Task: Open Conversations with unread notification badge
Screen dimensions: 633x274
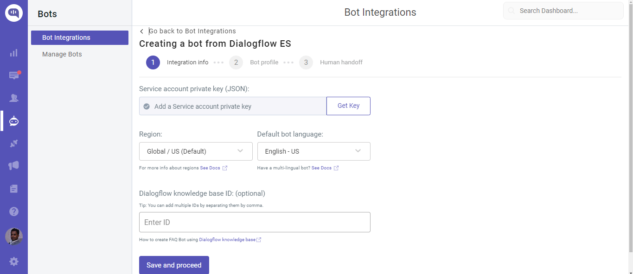Action: point(13,75)
